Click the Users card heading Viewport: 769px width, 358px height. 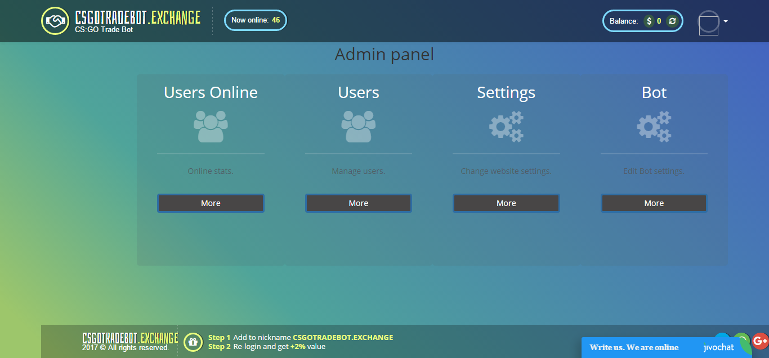pos(359,92)
